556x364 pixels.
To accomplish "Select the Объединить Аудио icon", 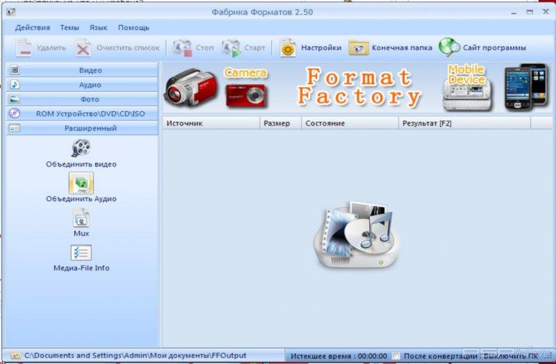I will click(x=81, y=183).
